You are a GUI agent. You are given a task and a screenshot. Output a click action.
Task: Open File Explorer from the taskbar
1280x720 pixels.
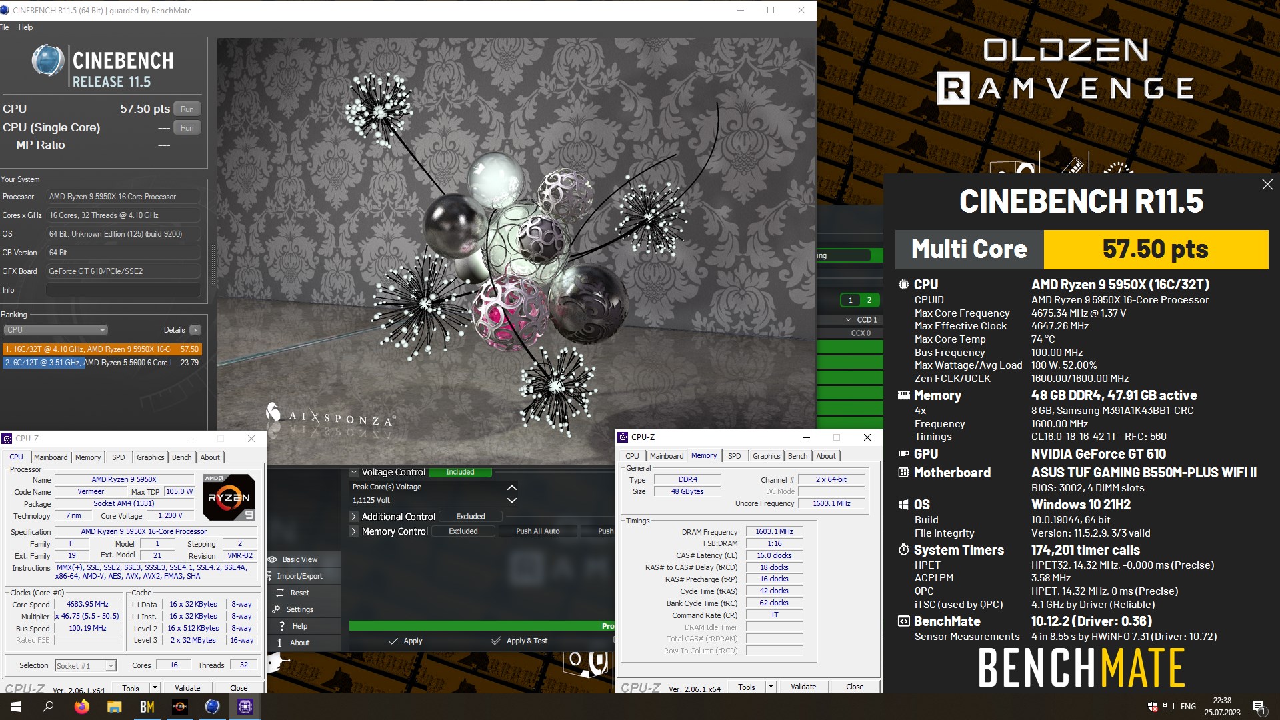[114, 707]
